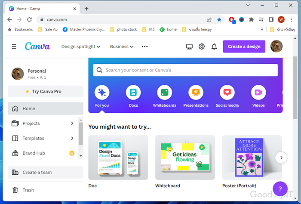Switch to the Home - Canva tab
The height and width of the screenshot is (204, 301).
click(41, 9)
